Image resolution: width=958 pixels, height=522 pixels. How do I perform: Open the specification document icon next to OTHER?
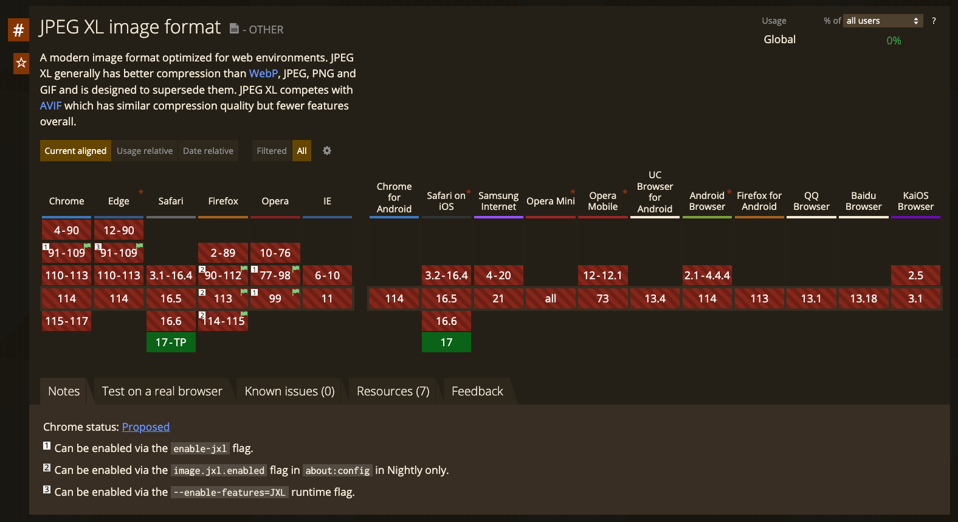[x=234, y=29]
